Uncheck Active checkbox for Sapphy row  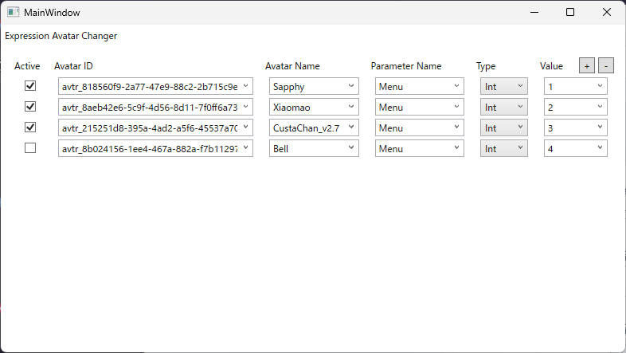pyautogui.click(x=30, y=86)
